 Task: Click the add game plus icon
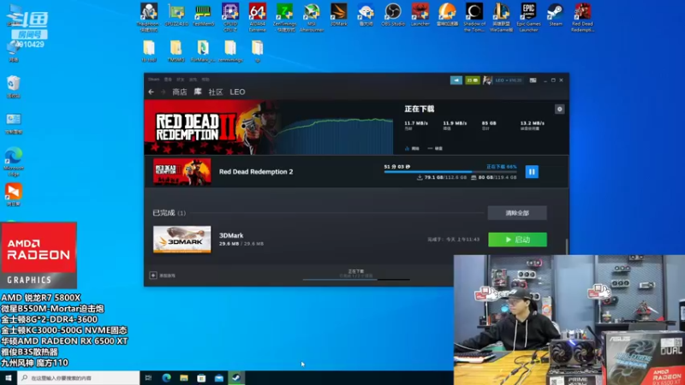(153, 275)
